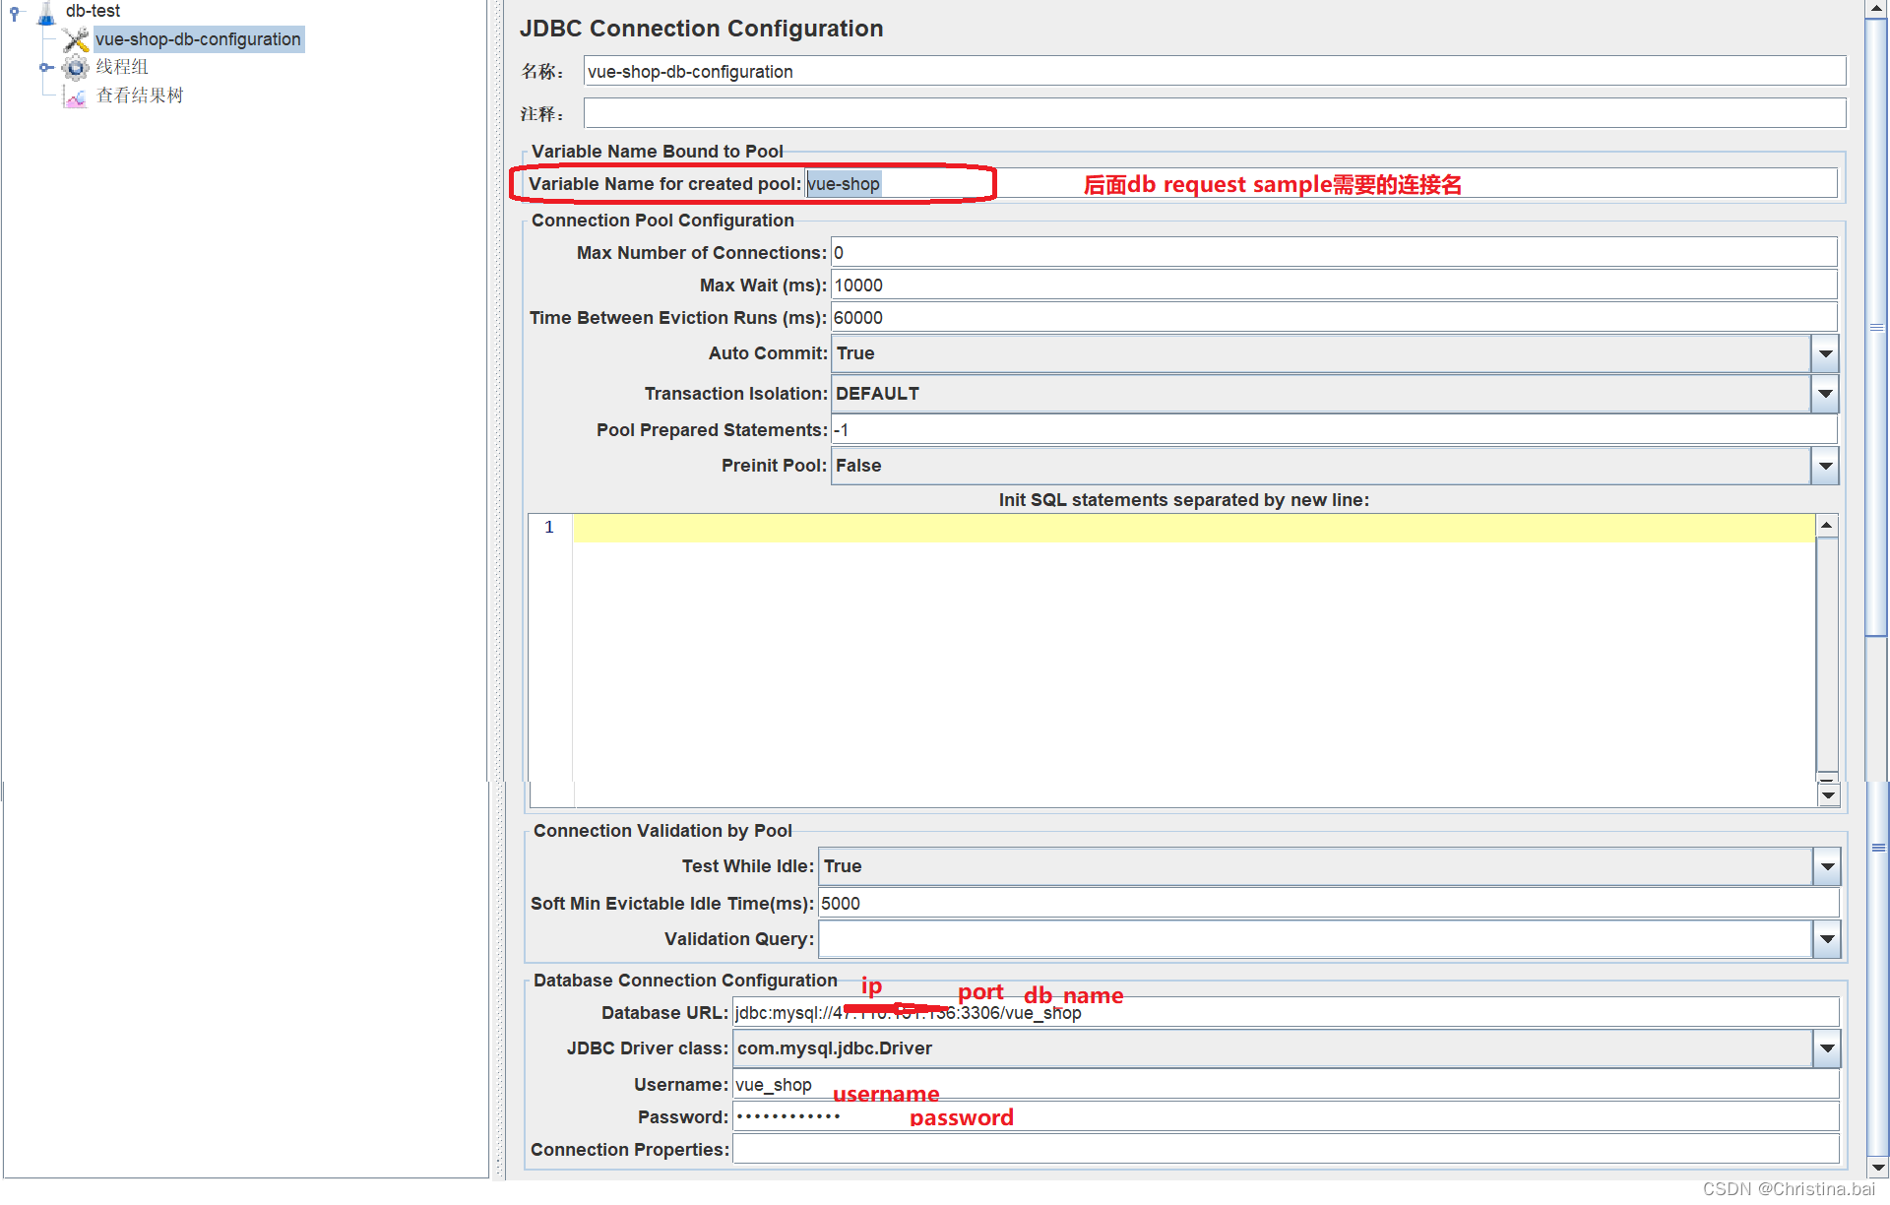
Task: Open the JDBC Driver class dropdown
Action: click(1827, 1048)
